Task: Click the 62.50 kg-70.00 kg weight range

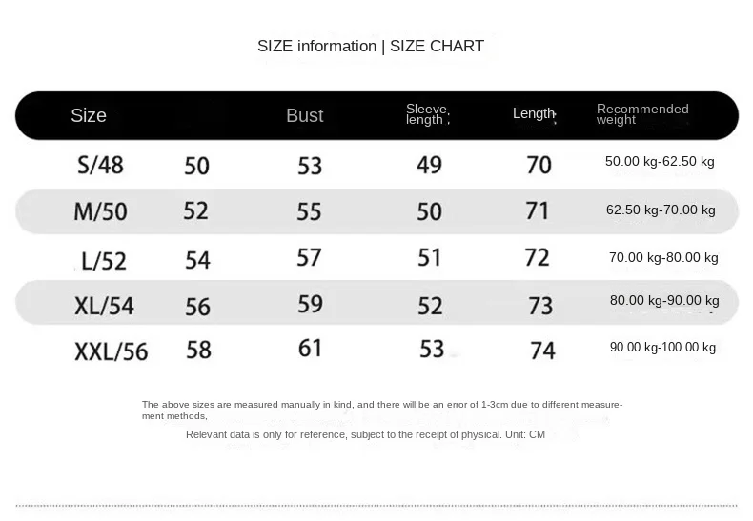Action: point(661,210)
